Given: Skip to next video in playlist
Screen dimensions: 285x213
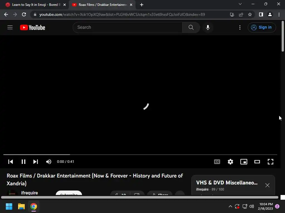Looking at the screenshot, I should pyautogui.click(x=36, y=162).
